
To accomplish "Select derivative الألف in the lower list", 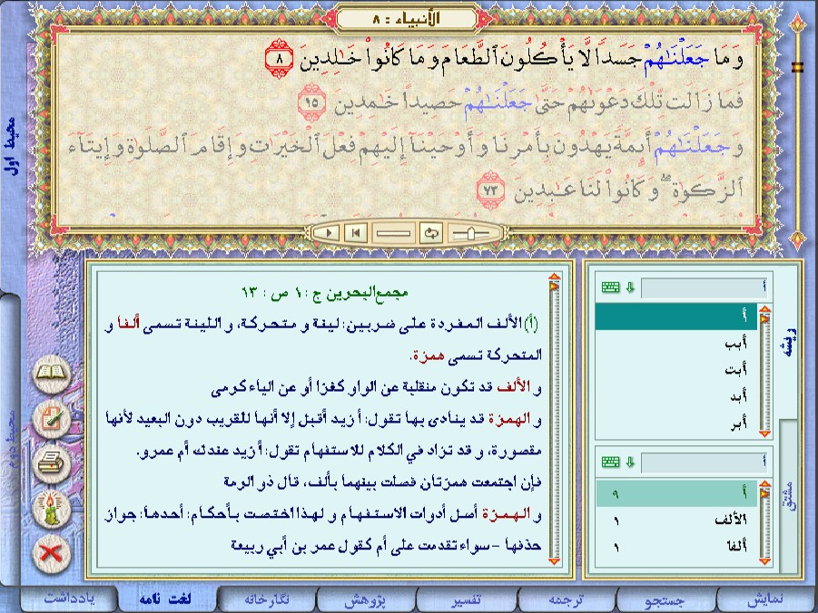I will coord(676,521).
